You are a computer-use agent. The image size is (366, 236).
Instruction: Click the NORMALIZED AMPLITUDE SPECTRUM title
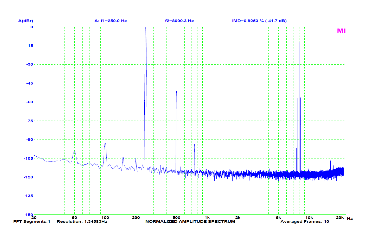(190, 221)
